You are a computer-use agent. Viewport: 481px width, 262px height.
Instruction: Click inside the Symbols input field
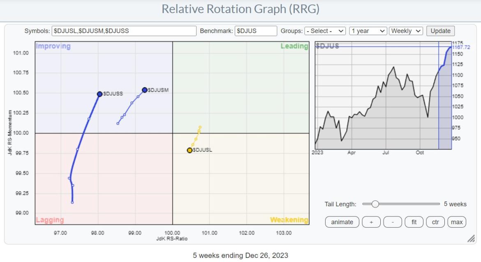tap(123, 31)
